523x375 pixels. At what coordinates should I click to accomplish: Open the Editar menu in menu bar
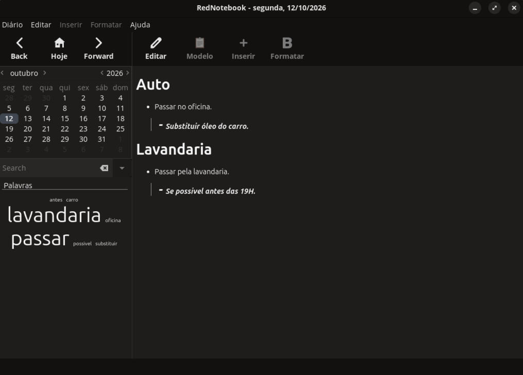point(41,25)
